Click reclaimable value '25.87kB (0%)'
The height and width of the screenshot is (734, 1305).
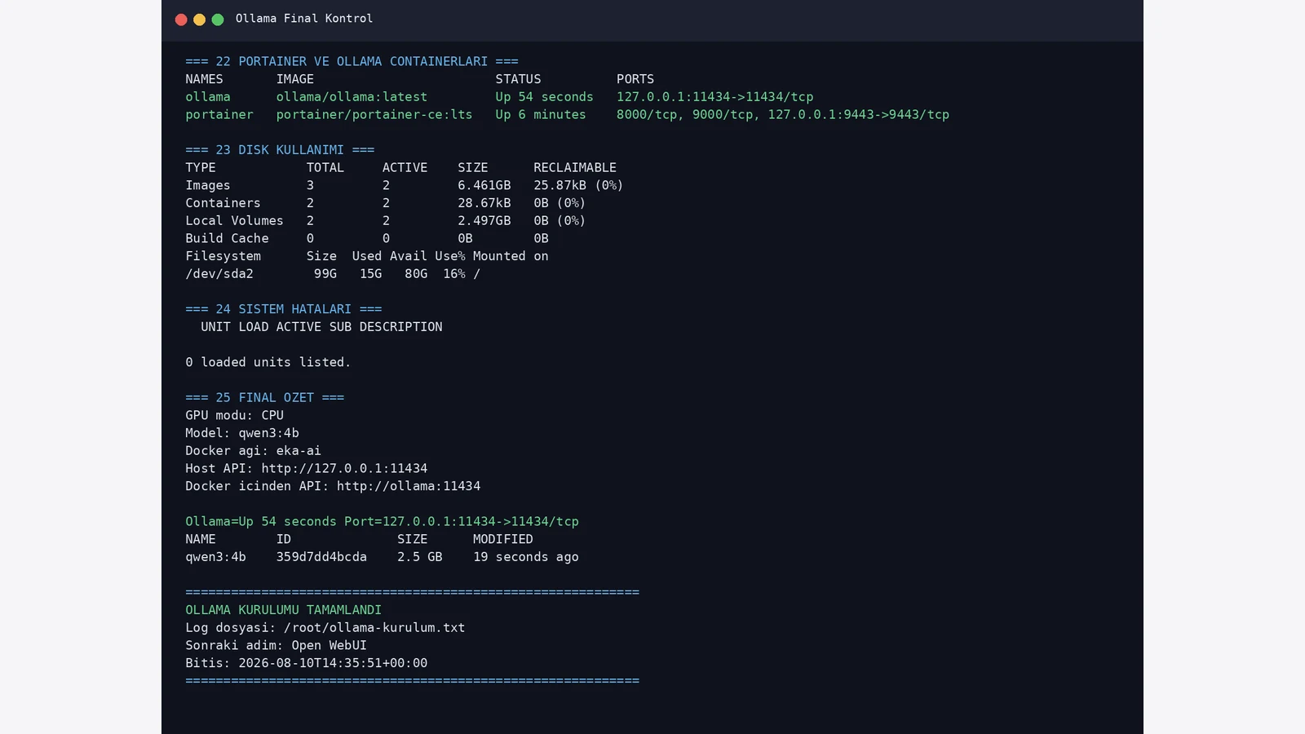pos(578,186)
